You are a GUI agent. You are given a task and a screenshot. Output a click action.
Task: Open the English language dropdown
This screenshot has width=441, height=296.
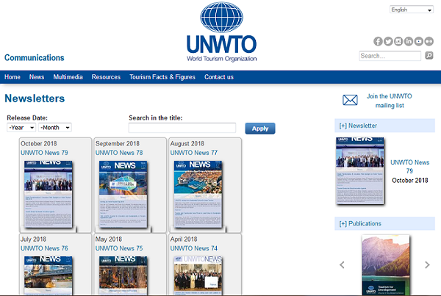[x=412, y=10]
